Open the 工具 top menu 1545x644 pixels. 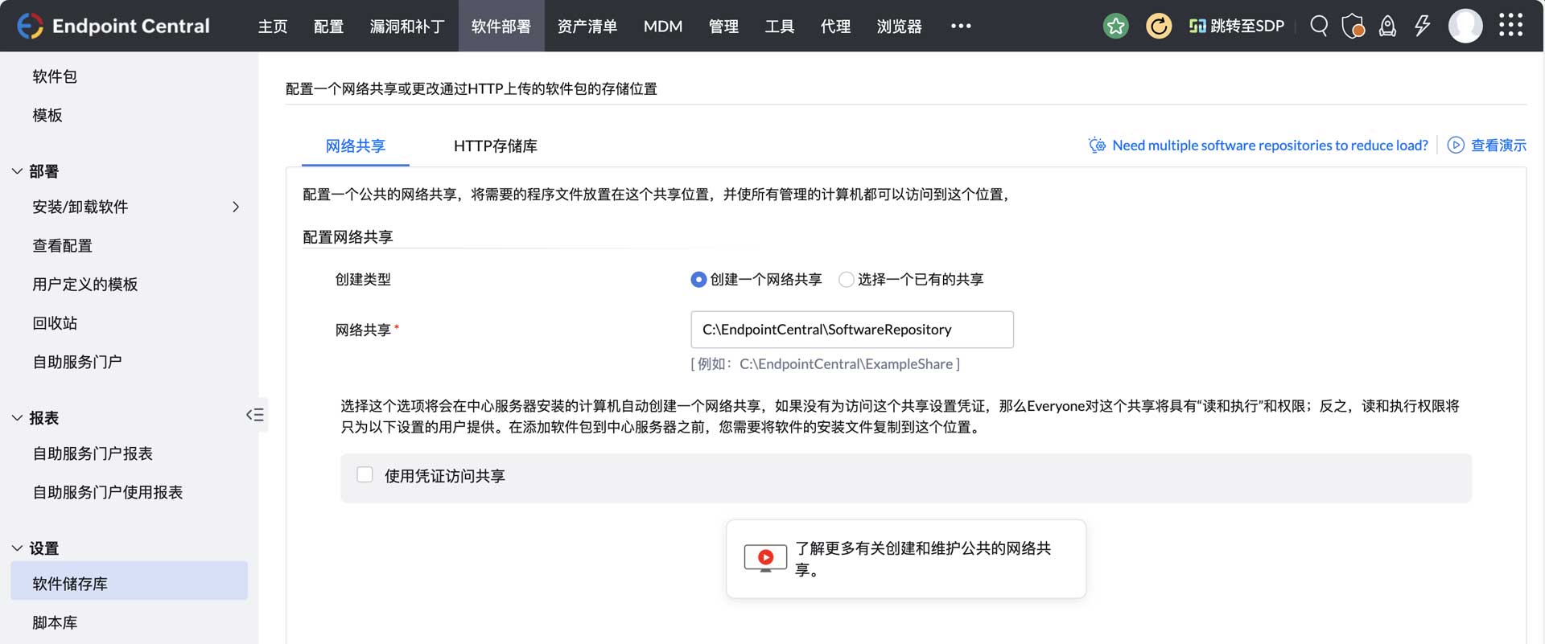pyautogui.click(x=779, y=26)
